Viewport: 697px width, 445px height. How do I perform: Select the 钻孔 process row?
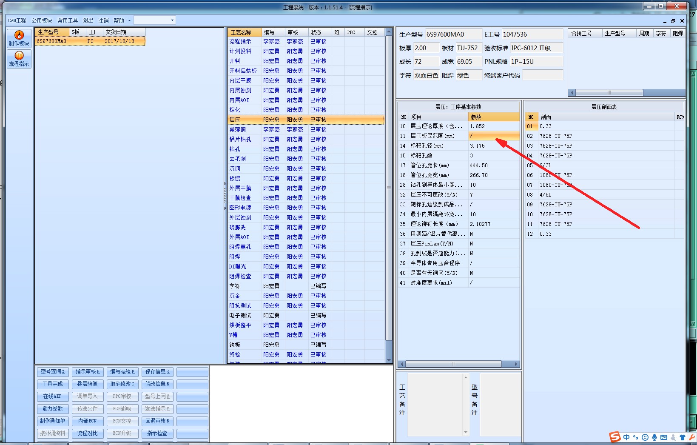306,149
